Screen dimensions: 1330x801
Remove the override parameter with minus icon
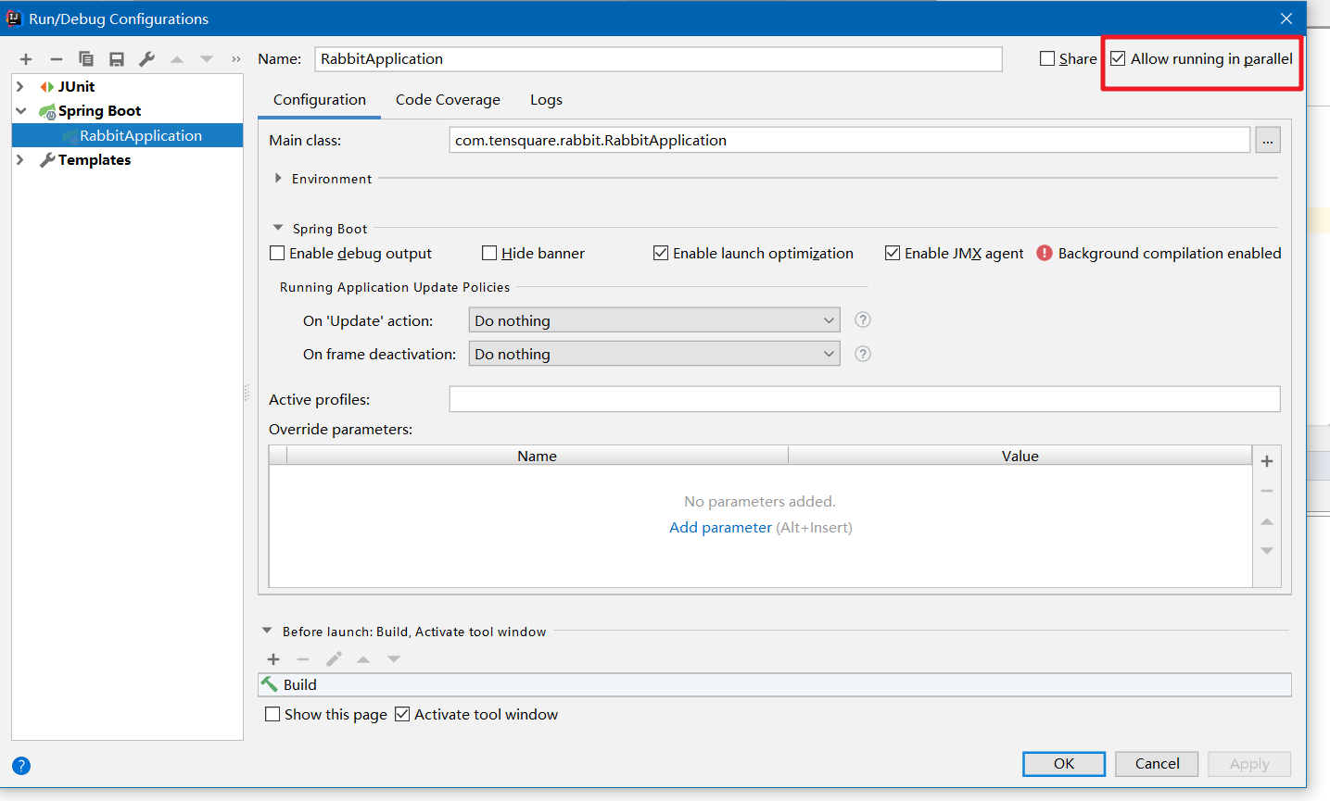coord(1267,491)
